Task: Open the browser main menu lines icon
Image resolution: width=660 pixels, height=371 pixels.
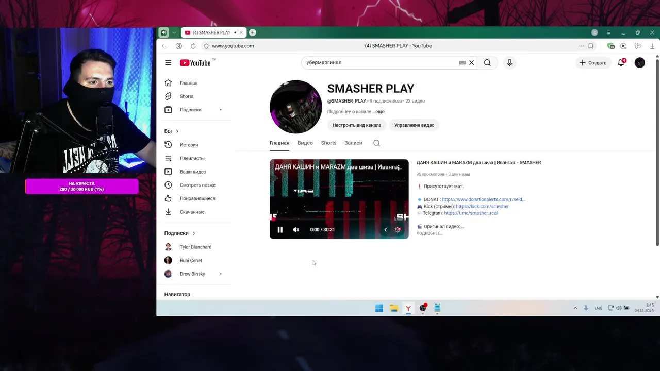Action: [x=608, y=32]
